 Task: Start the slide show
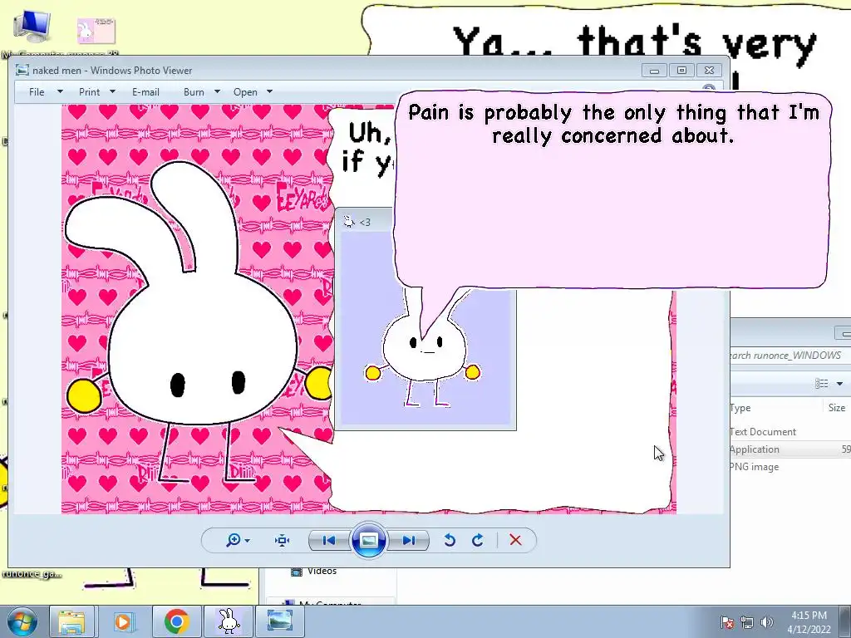[368, 540]
